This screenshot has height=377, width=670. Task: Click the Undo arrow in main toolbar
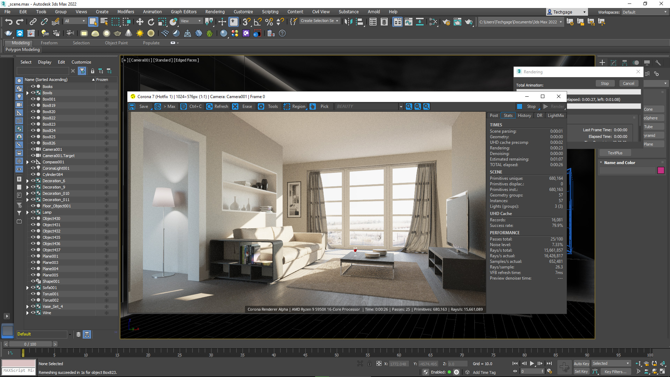[9, 22]
